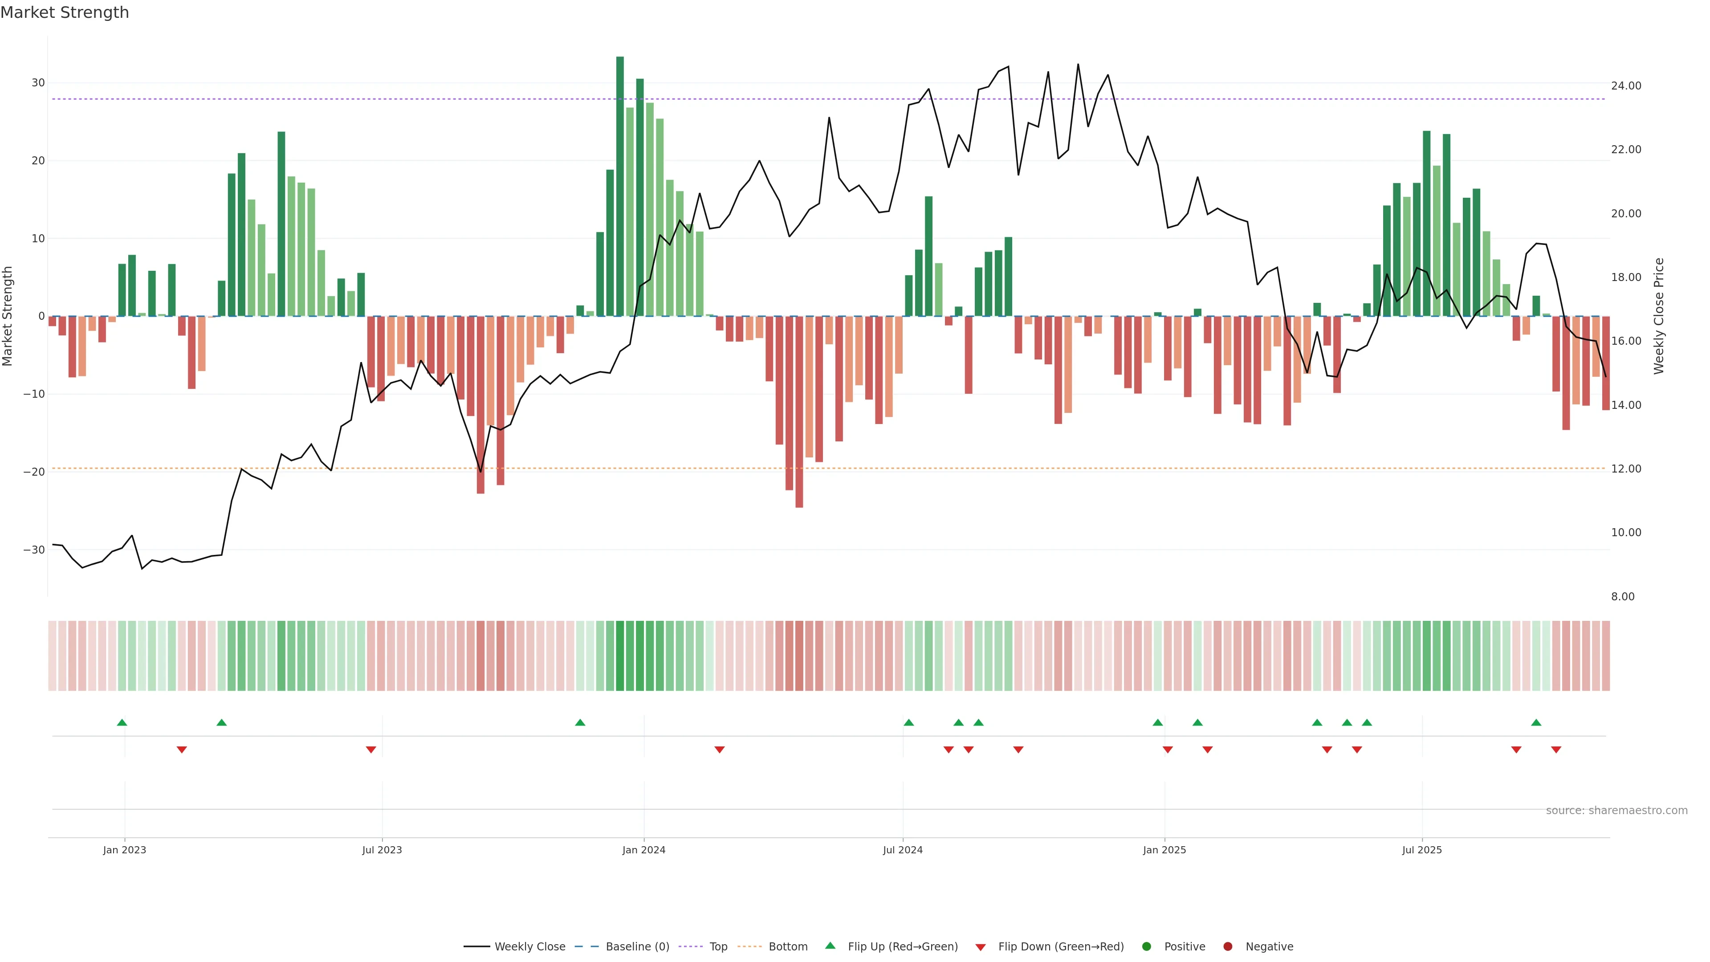
Task: Click the Market Strength chart title
Action: click(65, 12)
